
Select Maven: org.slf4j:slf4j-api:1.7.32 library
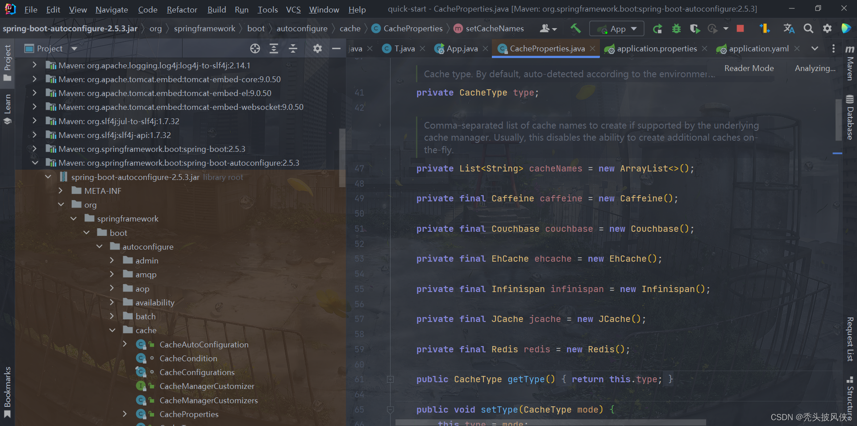coord(114,135)
